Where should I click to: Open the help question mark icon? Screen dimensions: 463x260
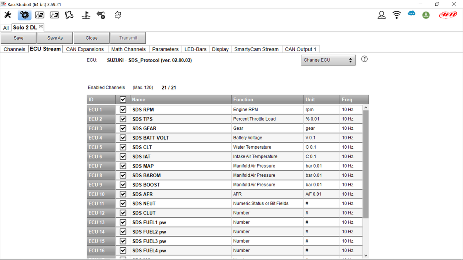tap(364, 59)
